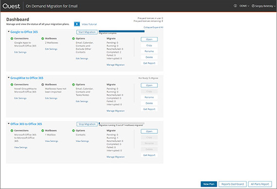This screenshot has height=189, width=277.
Task: Click Options green check in GroupWise plan
Action: tap(73, 85)
